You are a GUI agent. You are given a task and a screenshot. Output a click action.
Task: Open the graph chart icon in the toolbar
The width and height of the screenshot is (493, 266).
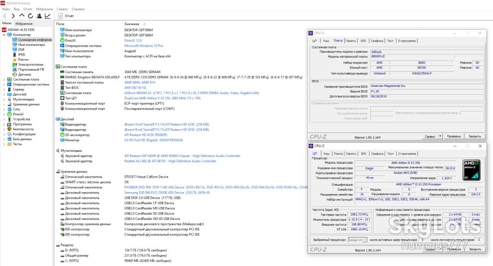[x=48, y=16]
